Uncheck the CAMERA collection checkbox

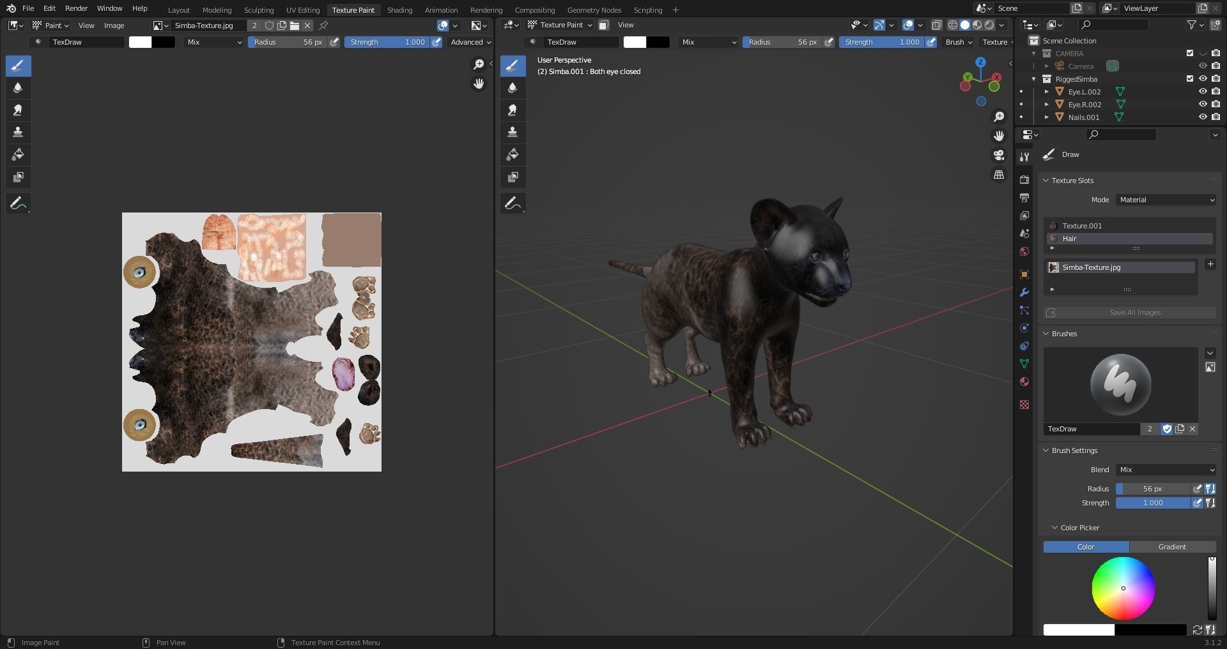[x=1189, y=54]
